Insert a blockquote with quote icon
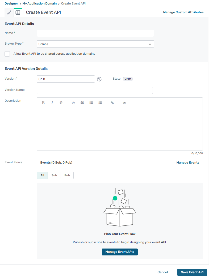The width and height of the screenshot is (209, 278). (x=82, y=103)
